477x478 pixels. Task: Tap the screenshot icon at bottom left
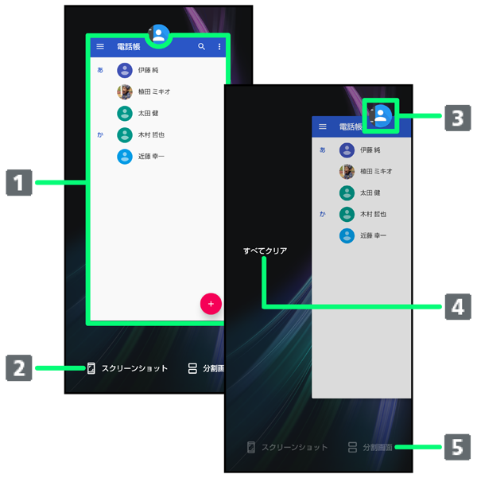(91, 368)
